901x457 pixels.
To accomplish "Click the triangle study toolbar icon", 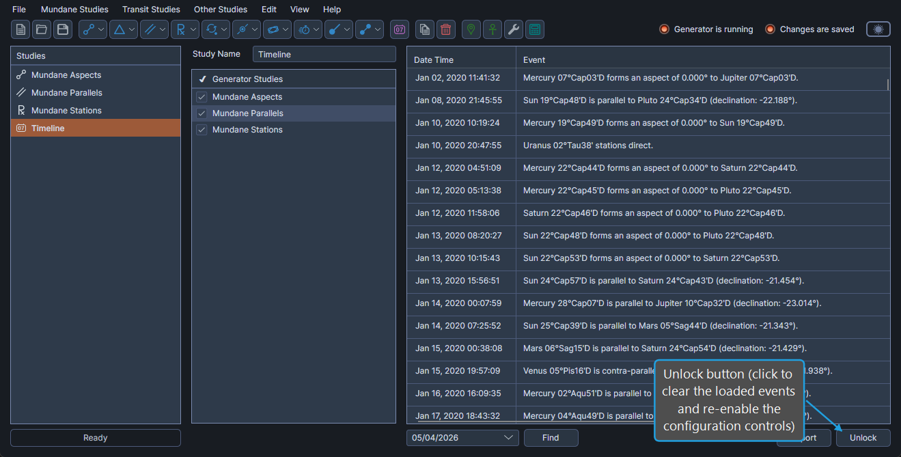I will [x=119, y=29].
